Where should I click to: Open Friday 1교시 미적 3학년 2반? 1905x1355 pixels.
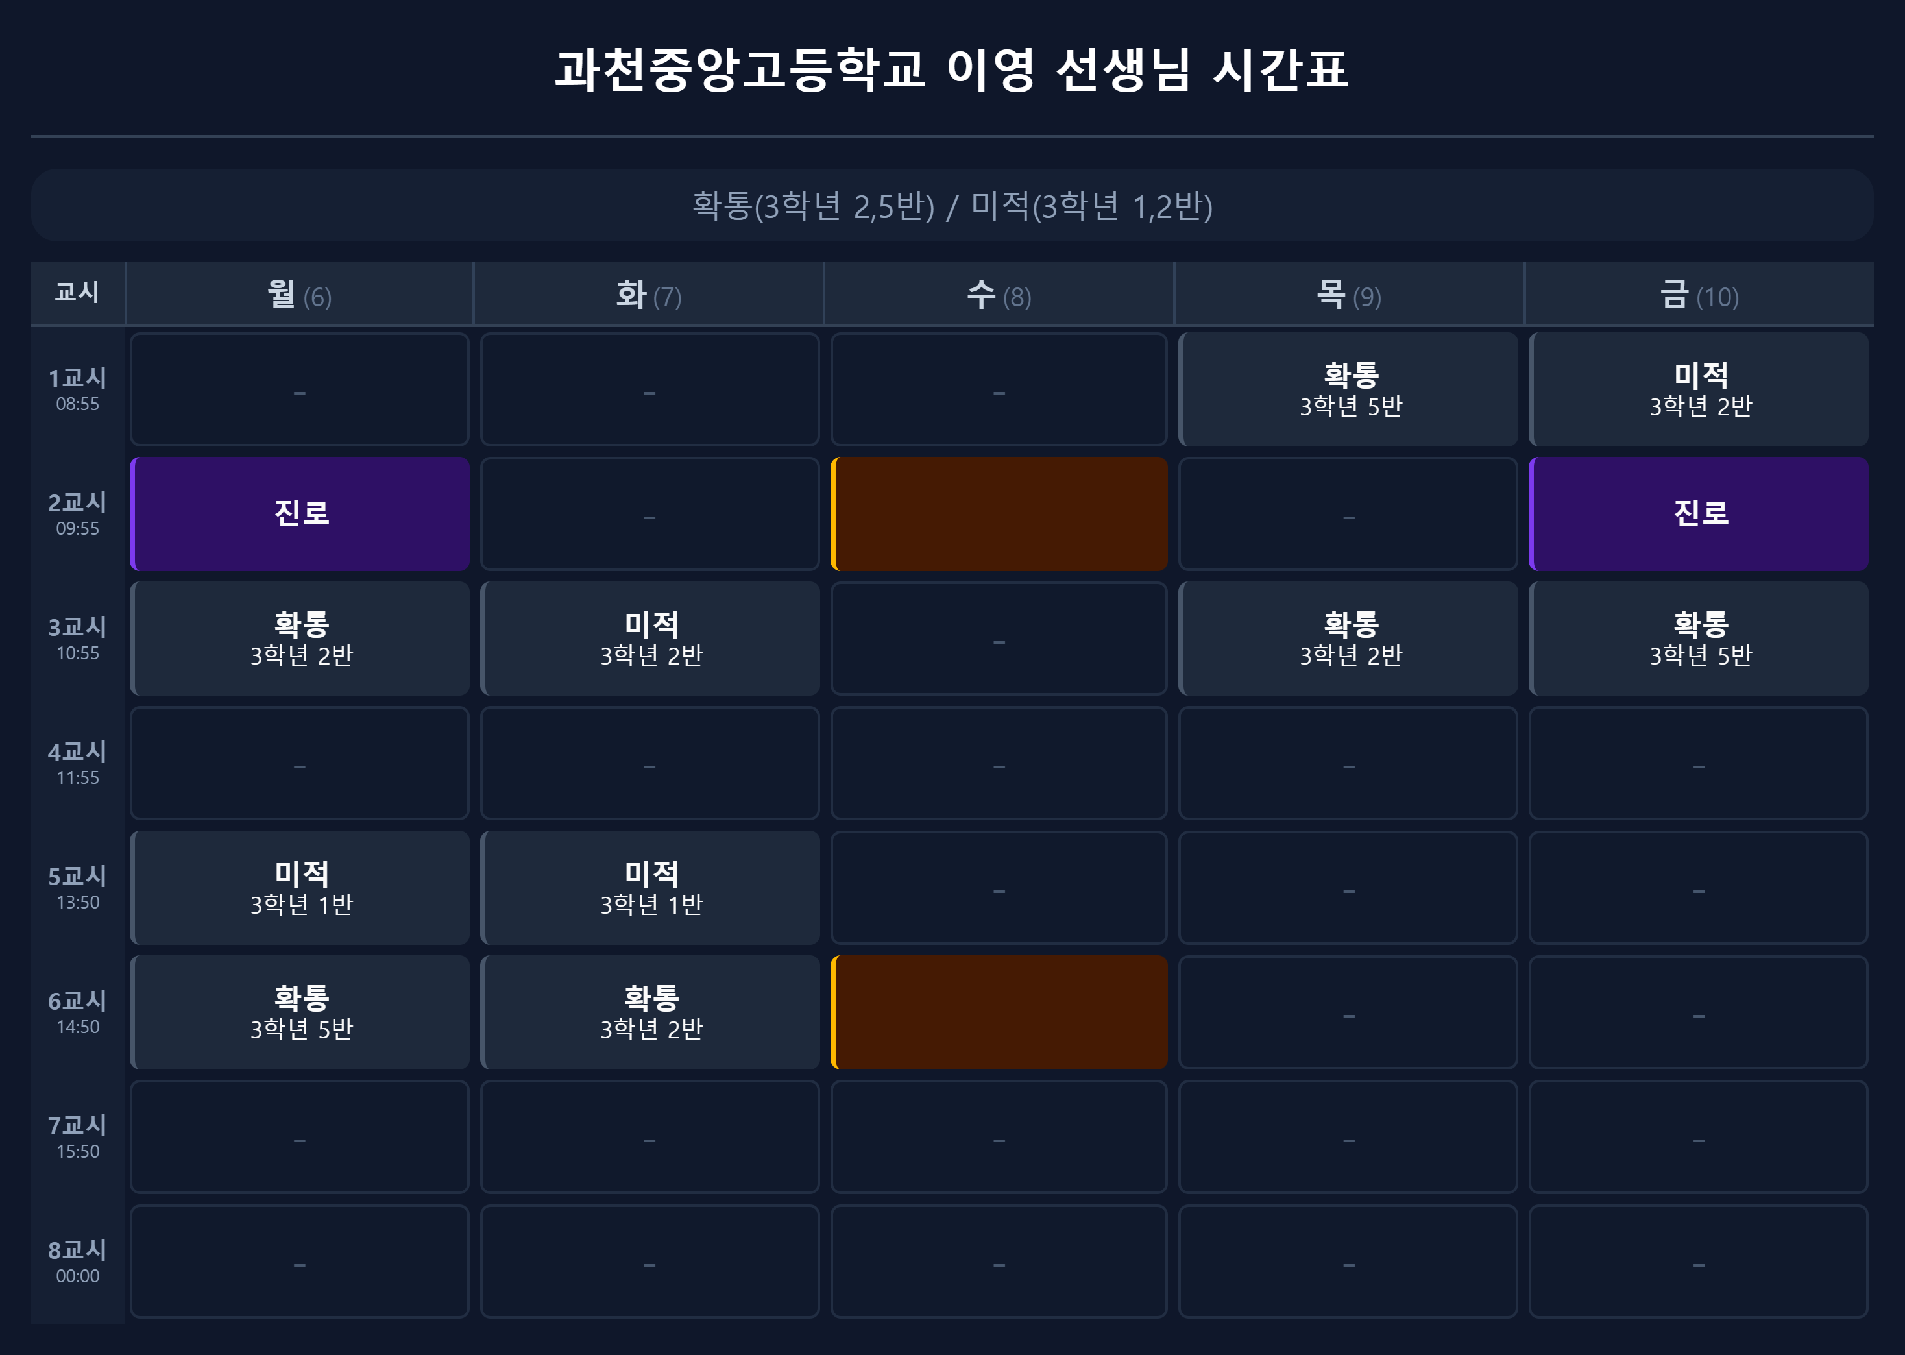1698,389
